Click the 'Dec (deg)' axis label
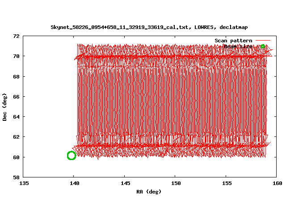The image size is (286, 214). pyautogui.click(x=4, y=107)
